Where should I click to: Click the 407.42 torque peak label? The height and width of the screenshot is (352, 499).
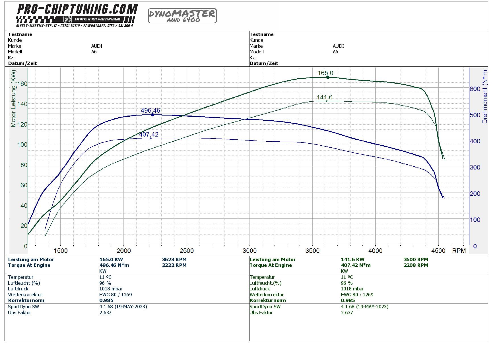[x=149, y=134]
